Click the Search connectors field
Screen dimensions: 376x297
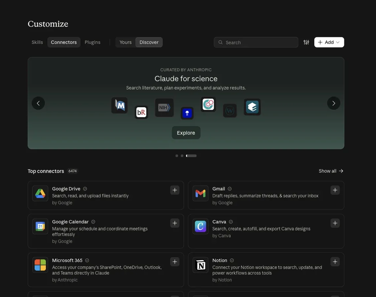pos(256,42)
